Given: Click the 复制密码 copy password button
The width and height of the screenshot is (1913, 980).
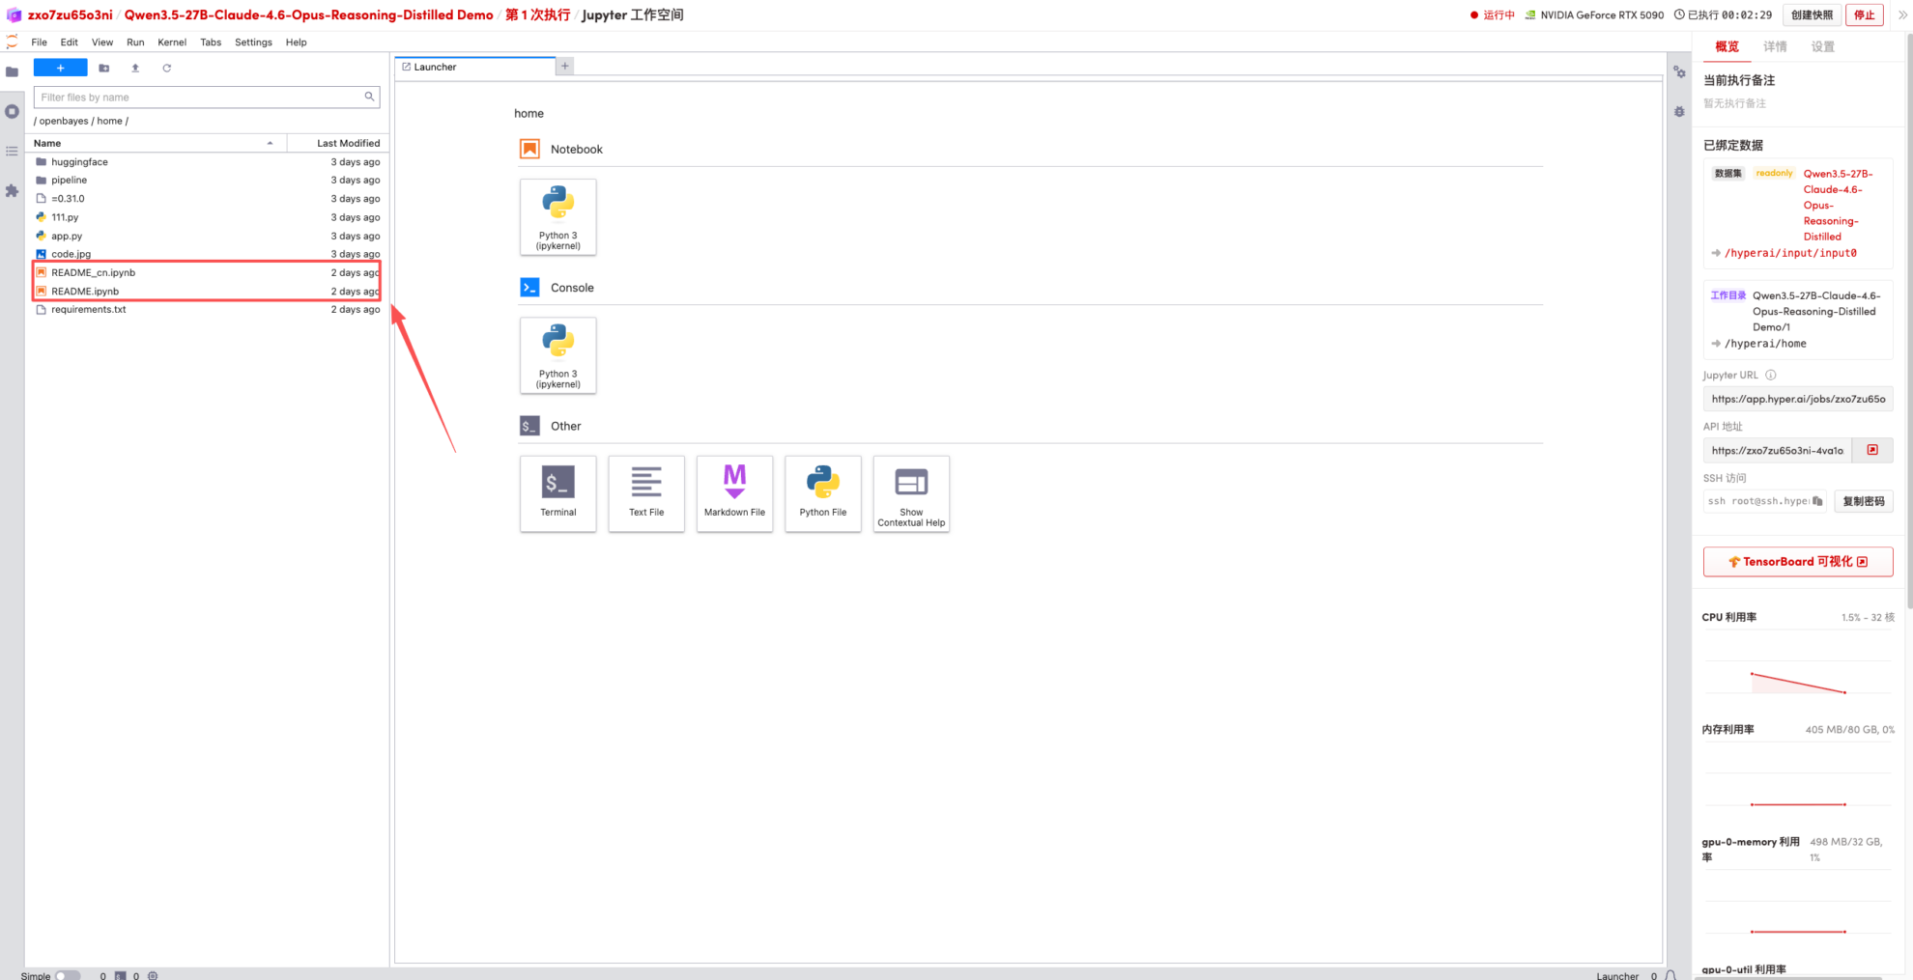Looking at the screenshot, I should point(1863,501).
